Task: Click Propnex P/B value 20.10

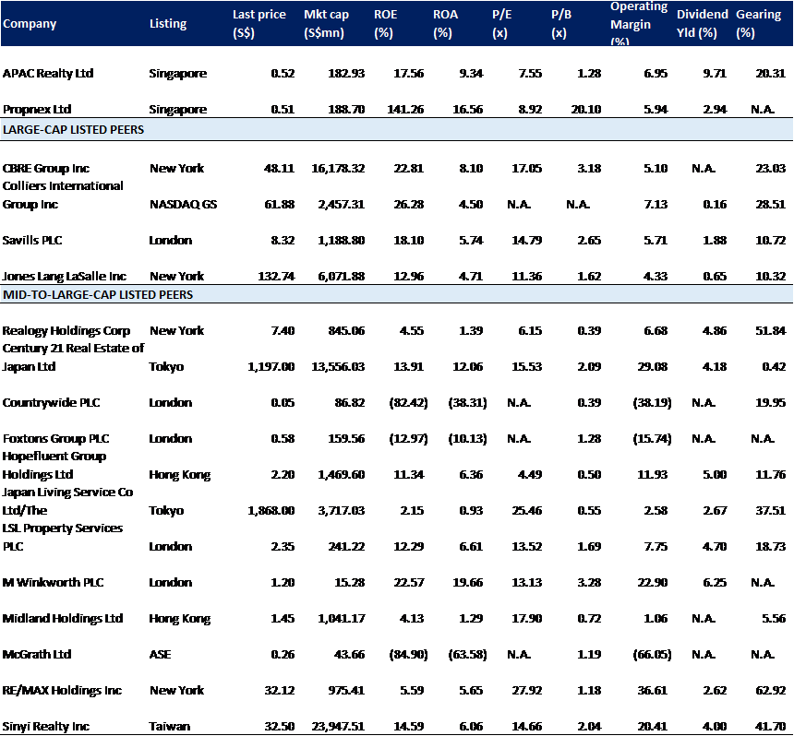Action: 586,109
